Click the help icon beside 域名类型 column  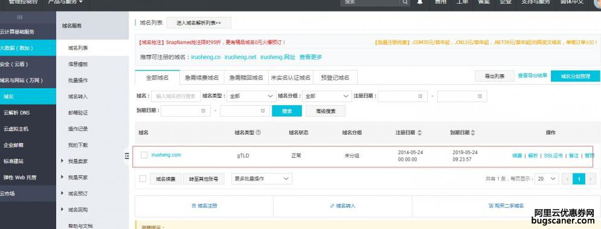click(258, 132)
